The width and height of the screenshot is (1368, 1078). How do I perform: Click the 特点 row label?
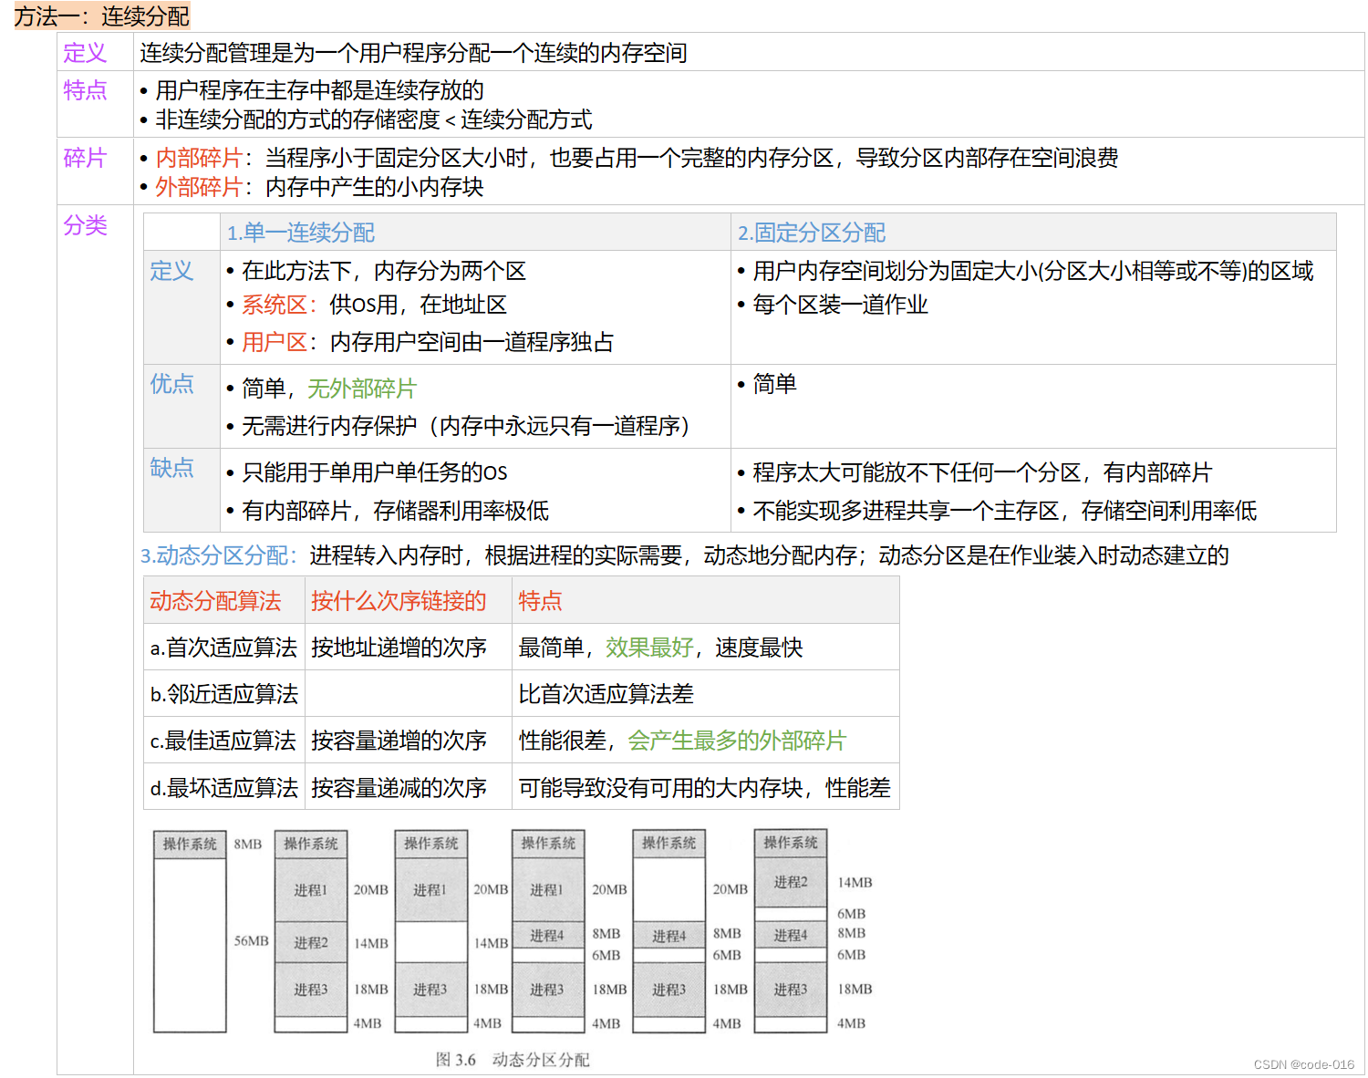pos(85,90)
